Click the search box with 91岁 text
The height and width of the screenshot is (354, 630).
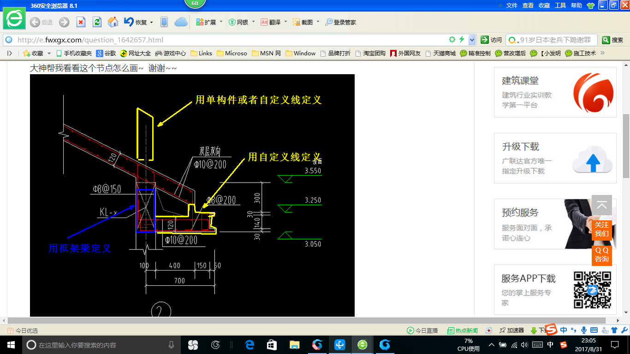(552, 40)
